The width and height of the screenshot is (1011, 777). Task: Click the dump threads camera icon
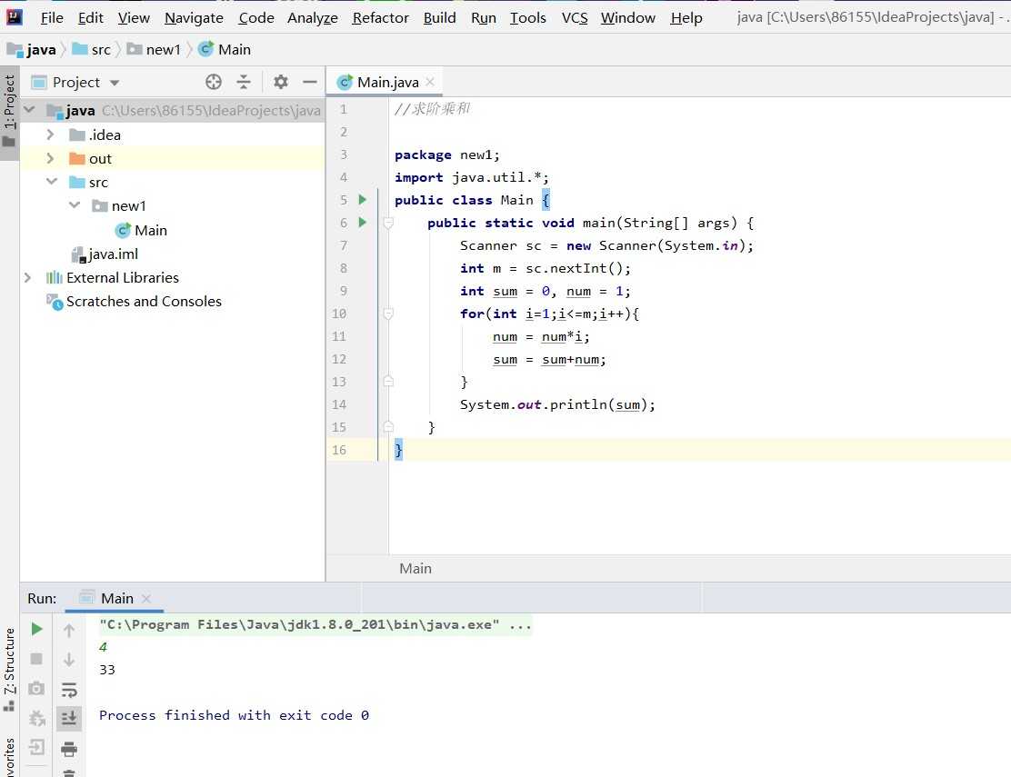point(36,688)
